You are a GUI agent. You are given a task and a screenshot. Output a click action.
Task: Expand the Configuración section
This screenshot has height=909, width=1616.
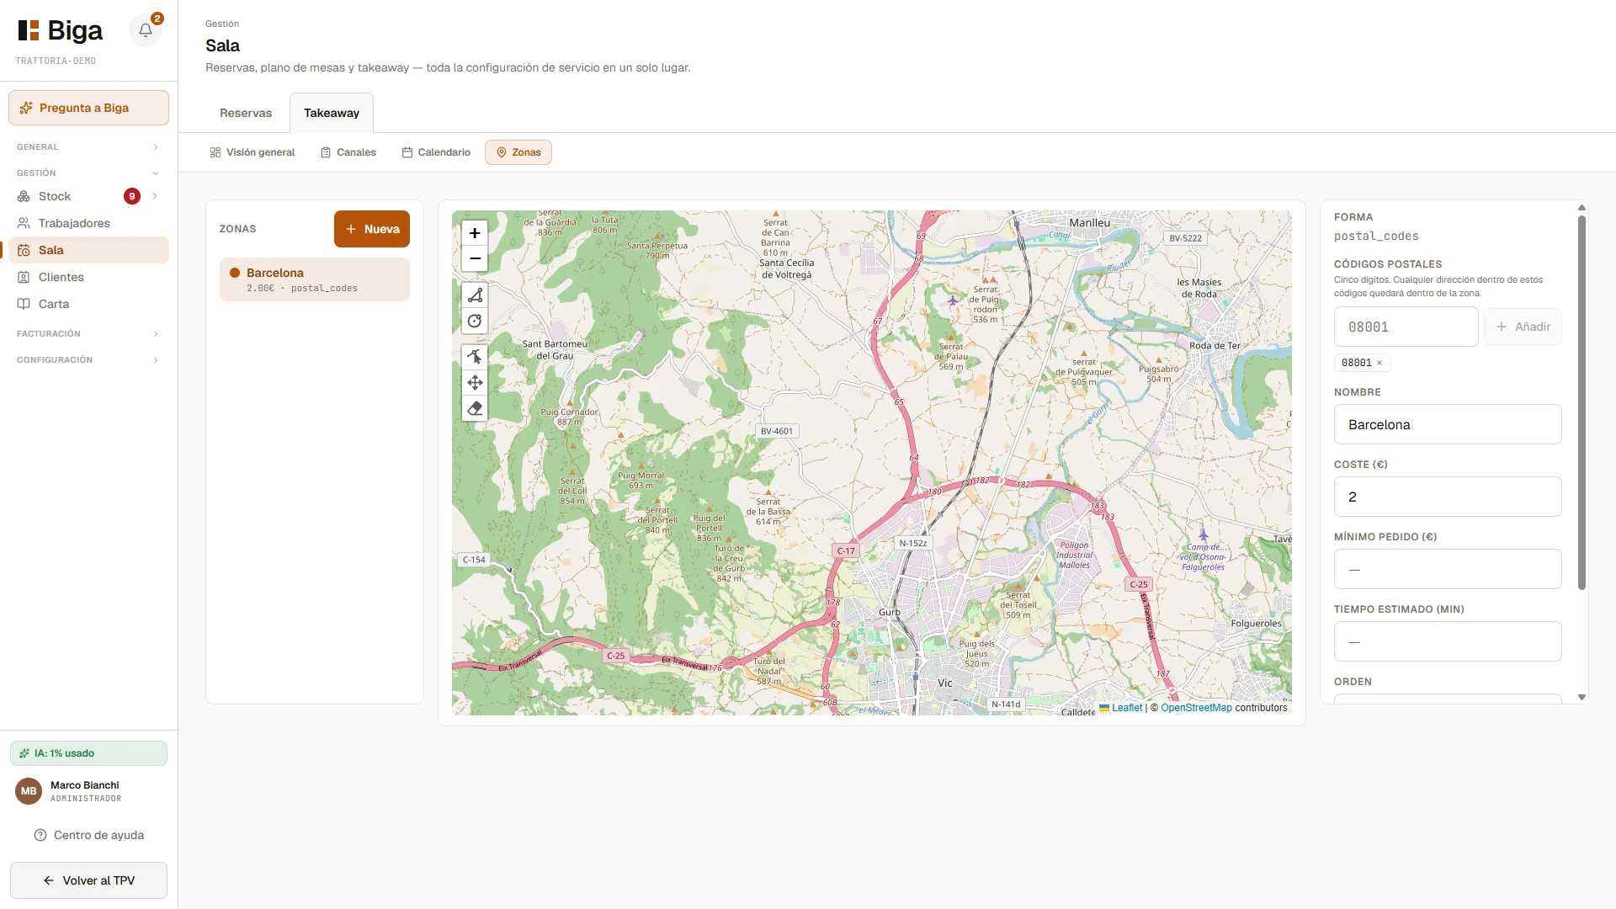[88, 360]
